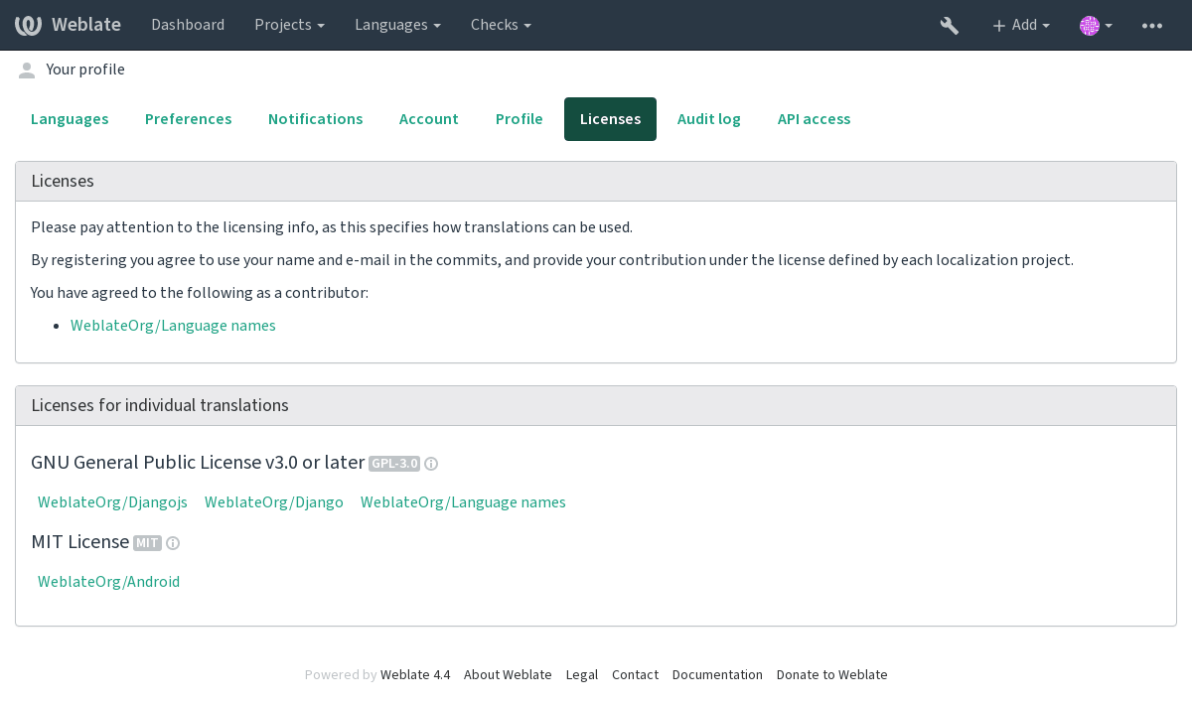Open the About Weblate footer link

(508, 675)
